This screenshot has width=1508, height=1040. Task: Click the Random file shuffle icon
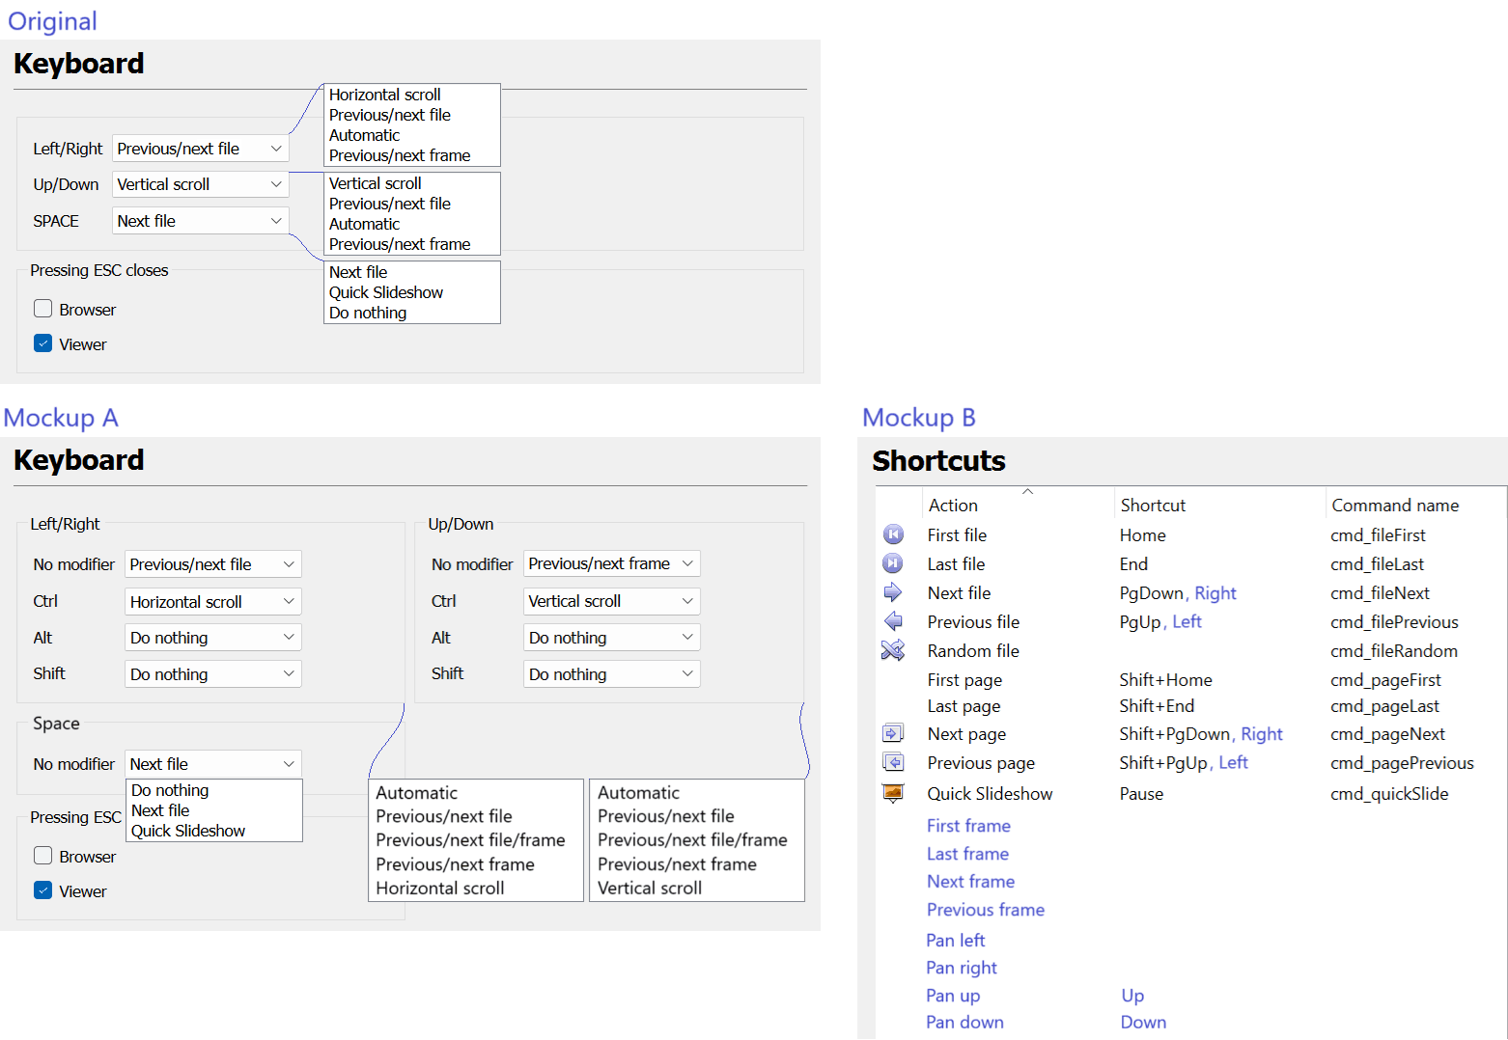point(893,650)
